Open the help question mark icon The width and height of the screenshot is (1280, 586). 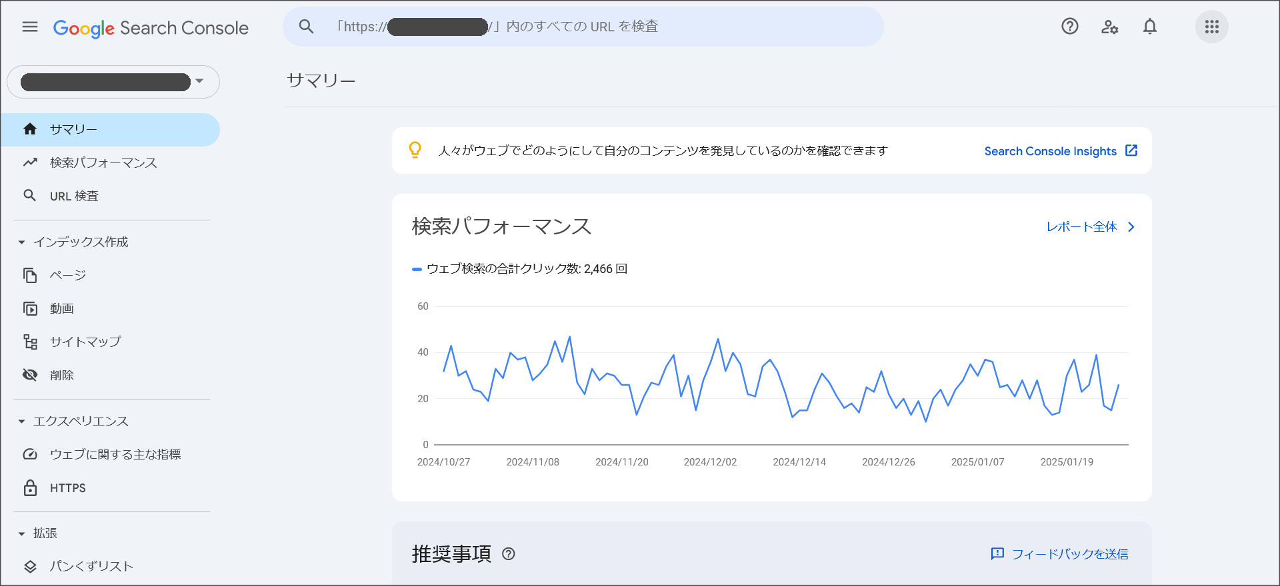point(1070,27)
